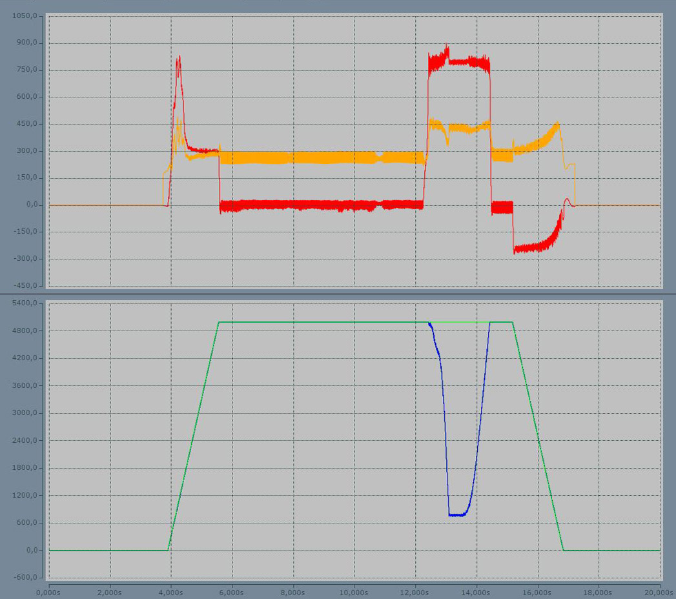This screenshot has height=599, width=676.
Task: Click the -150,0 axis value
Action: tap(25, 232)
